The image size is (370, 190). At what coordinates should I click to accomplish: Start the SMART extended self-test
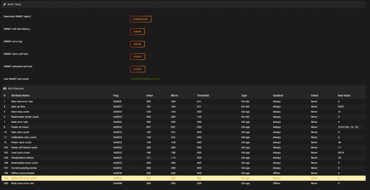(x=138, y=69)
